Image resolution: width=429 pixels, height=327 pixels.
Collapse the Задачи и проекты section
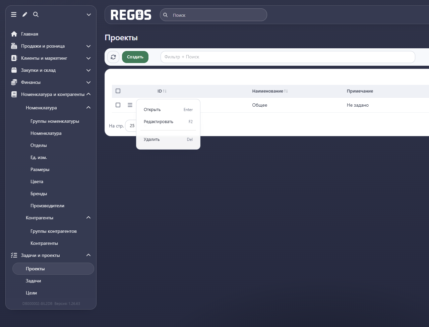click(88, 255)
